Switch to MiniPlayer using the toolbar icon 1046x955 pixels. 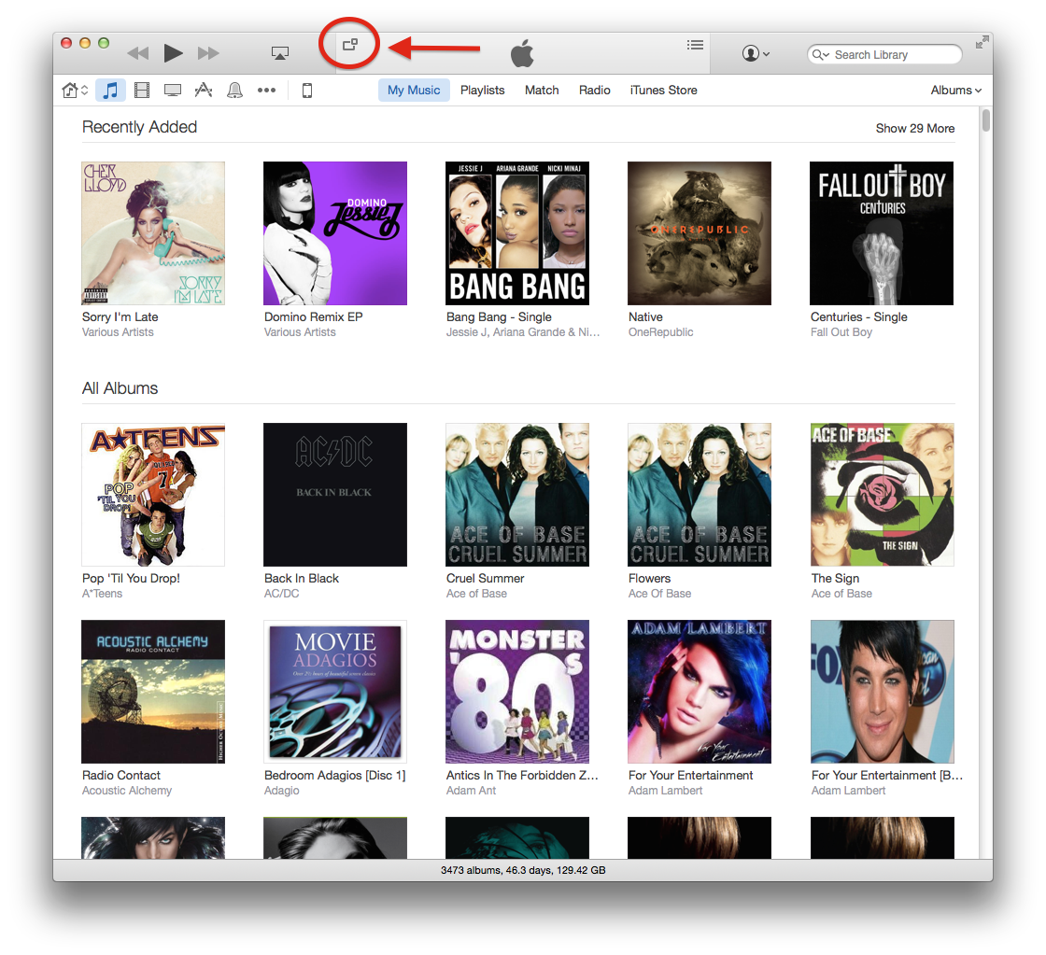point(350,45)
